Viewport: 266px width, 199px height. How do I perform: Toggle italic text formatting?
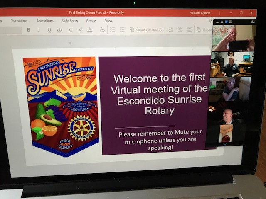point(39,30)
